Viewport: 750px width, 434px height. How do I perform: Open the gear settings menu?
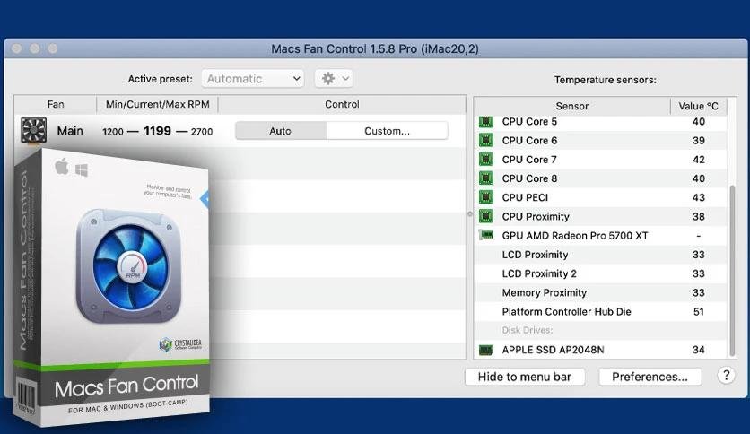334,78
